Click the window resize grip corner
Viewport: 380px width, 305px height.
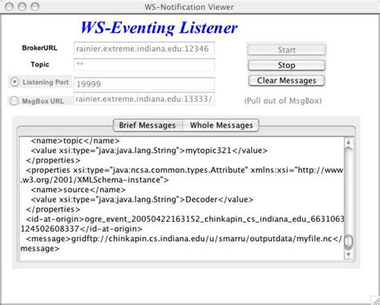375,300
